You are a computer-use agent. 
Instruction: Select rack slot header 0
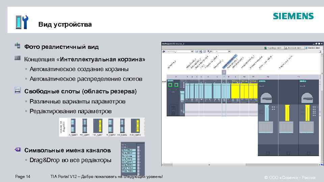pos(176,77)
